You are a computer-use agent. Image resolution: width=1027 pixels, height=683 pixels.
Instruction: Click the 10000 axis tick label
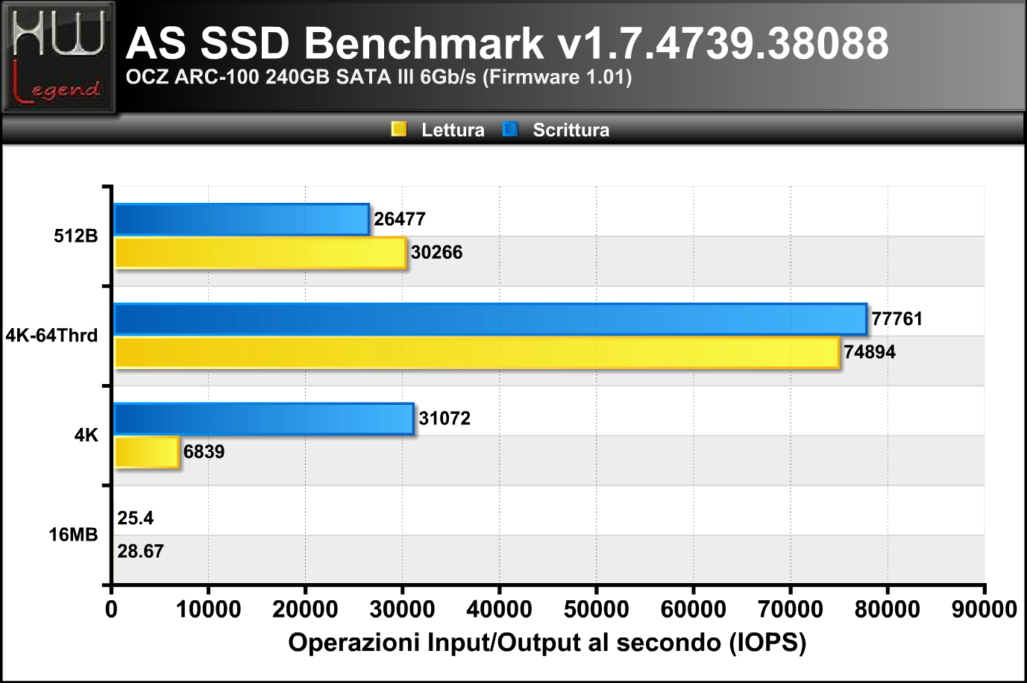pos(208,609)
